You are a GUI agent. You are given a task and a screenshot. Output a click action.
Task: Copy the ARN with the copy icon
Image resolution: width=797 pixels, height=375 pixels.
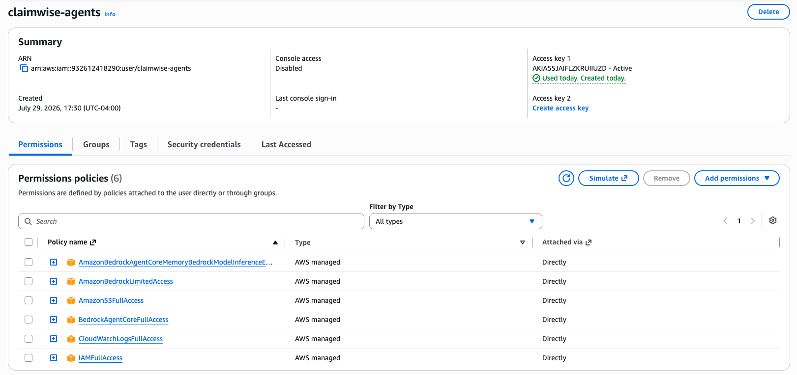[x=24, y=68]
